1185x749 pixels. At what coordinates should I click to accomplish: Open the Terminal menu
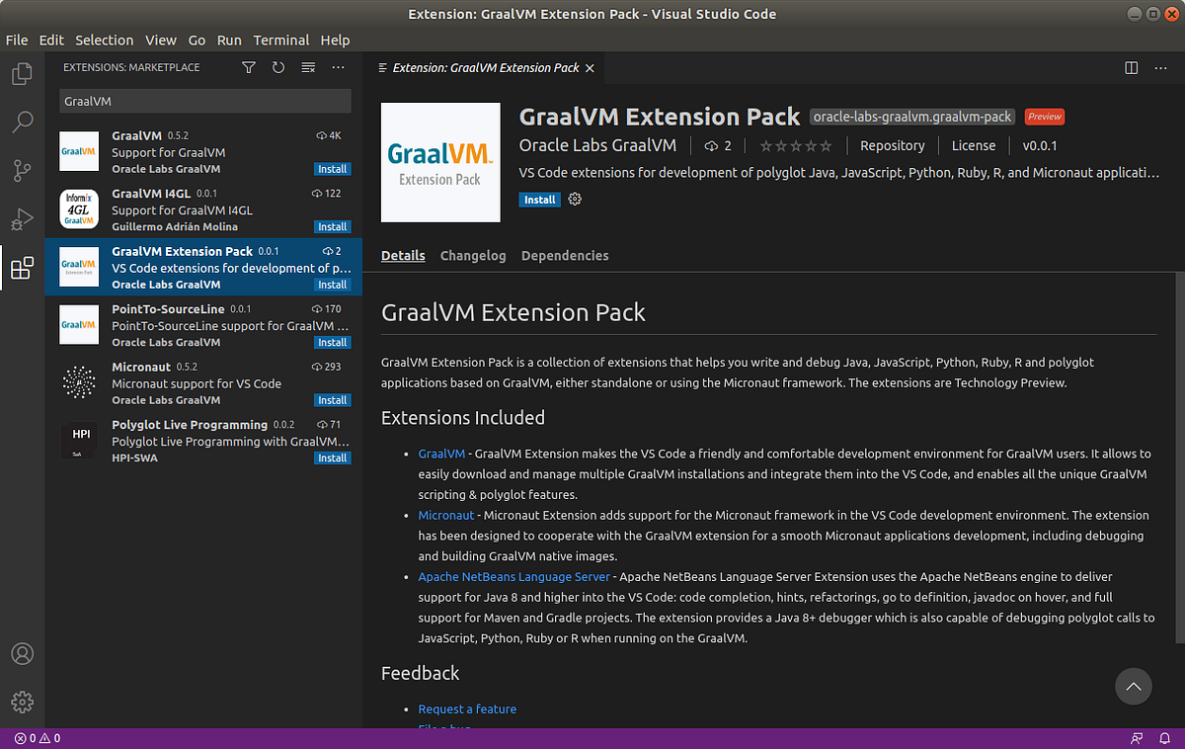[280, 40]
